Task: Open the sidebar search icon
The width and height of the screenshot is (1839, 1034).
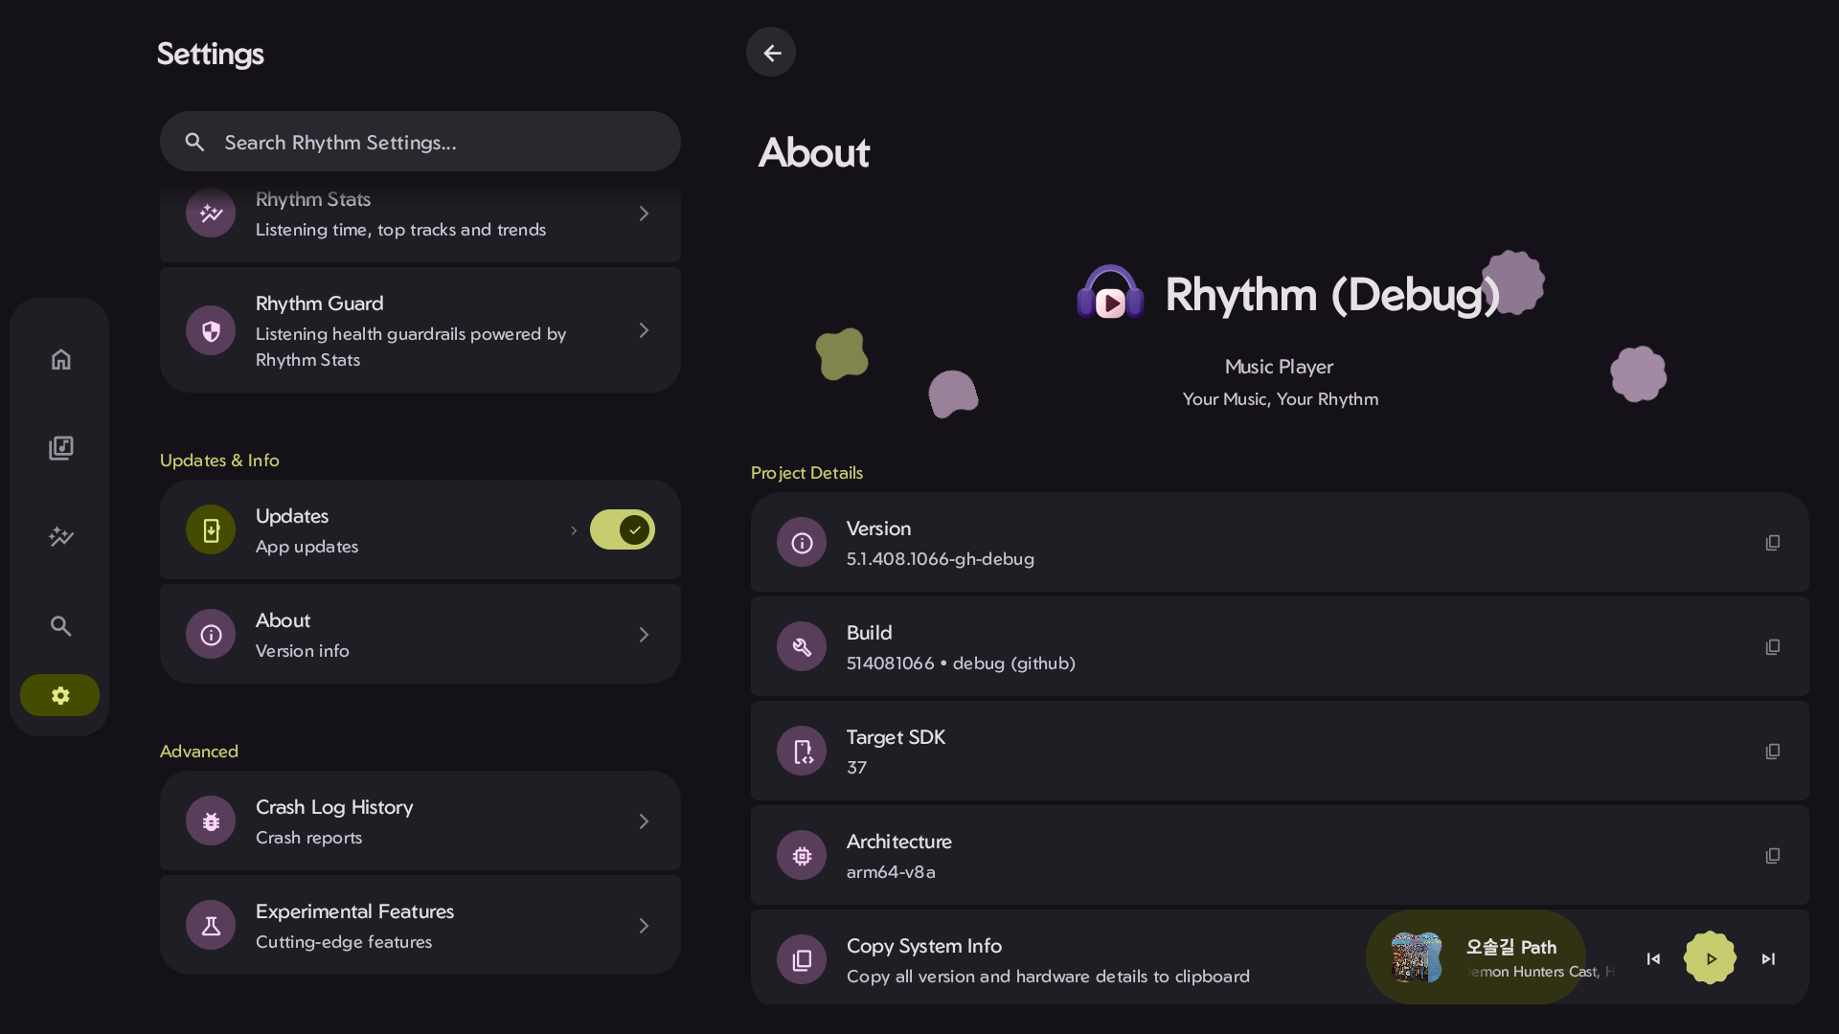Action: tap(60, 625)
